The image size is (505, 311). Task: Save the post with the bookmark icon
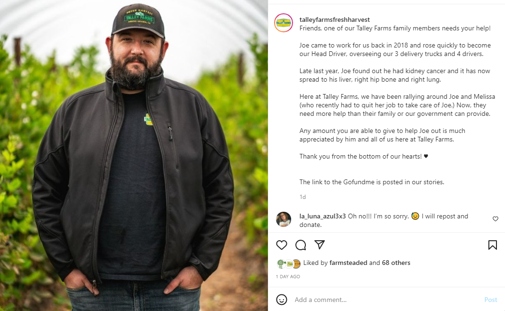[x=493, y=245]
